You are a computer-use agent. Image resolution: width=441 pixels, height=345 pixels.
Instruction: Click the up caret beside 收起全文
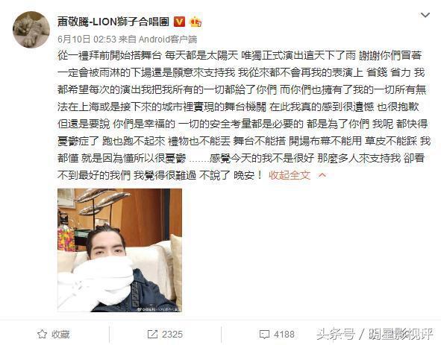322,175
